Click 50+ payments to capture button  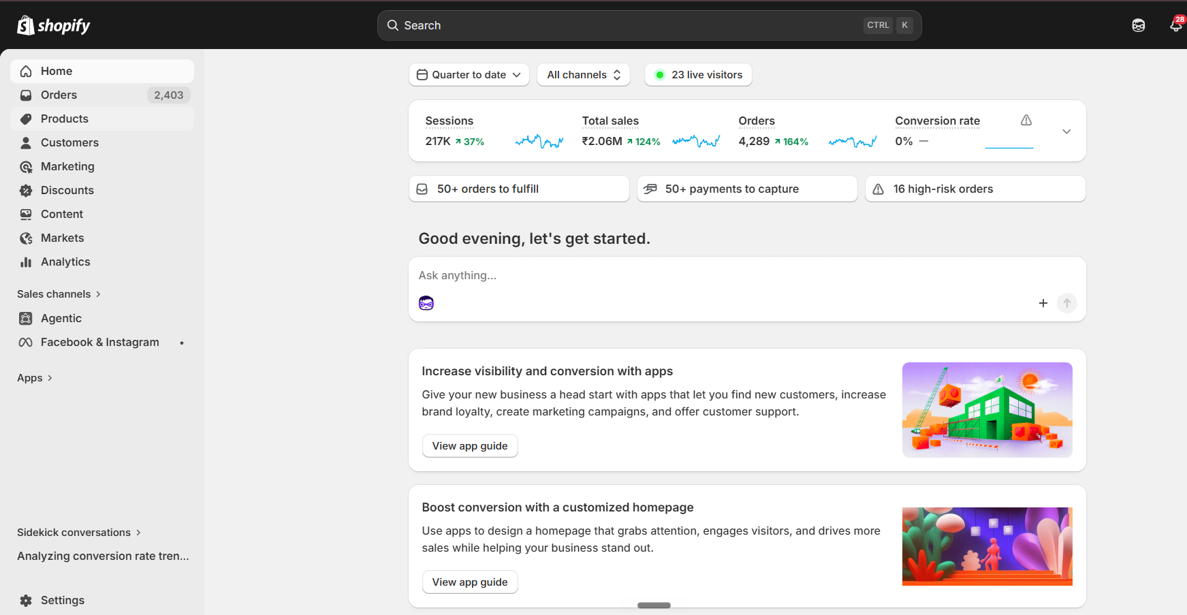coord(747,189)
